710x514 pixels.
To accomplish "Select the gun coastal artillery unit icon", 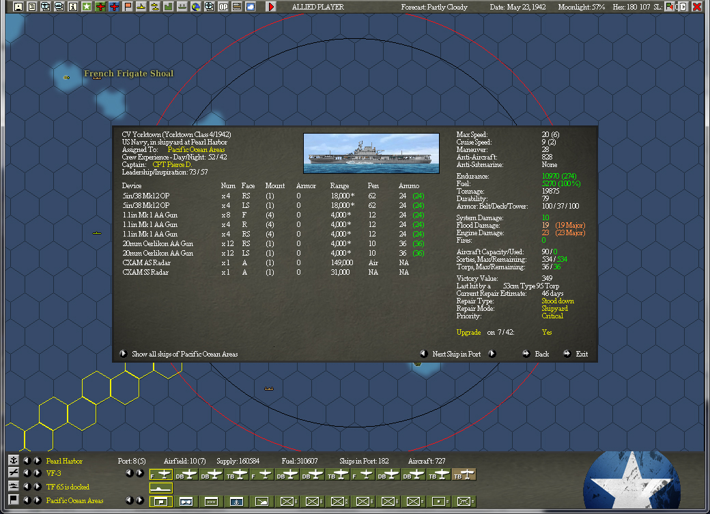I will tap(262, 501).
